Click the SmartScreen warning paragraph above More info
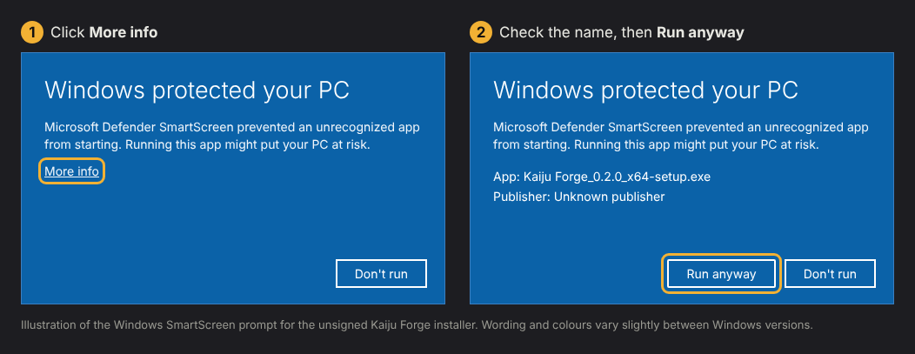This screenshot has height=354, width=915. click(231, 136)
